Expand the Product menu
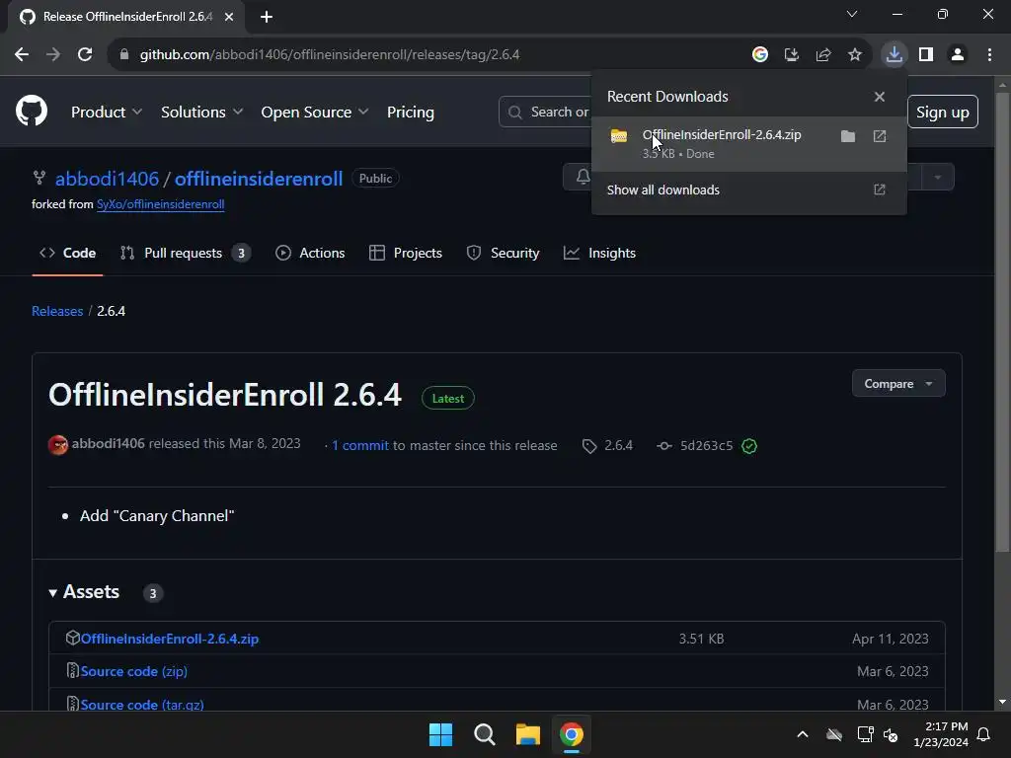 [107, 113]
